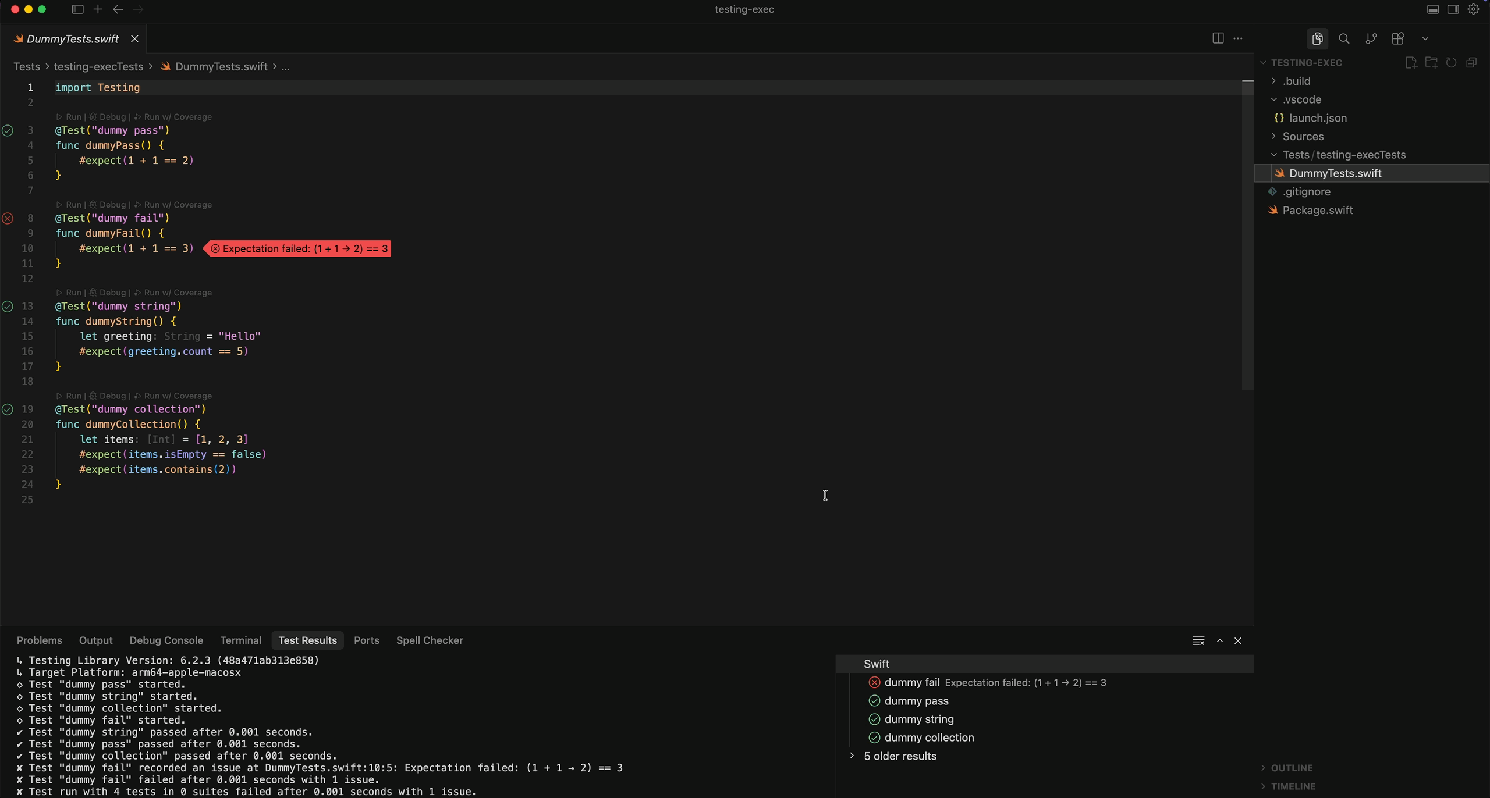Toggle the primary sidebar visibility
The height and width of the screenshot is (798, 1490).
77,9
